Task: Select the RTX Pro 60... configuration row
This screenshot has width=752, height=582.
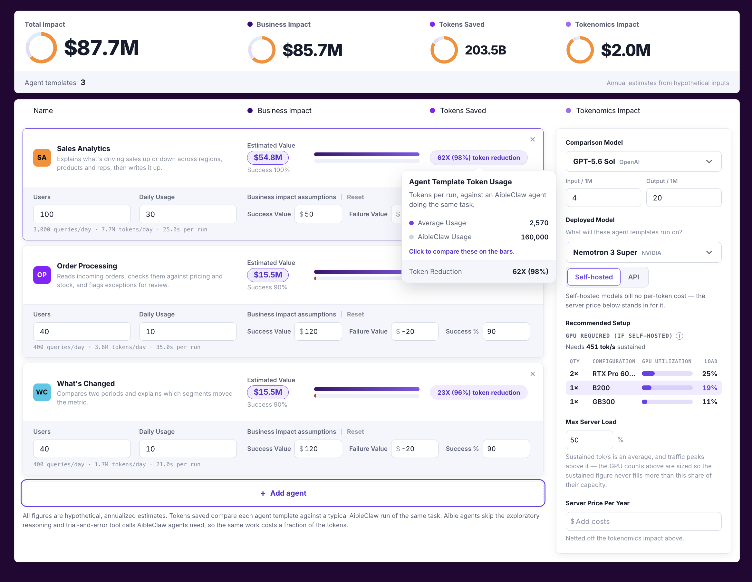Action: point(643,373)
